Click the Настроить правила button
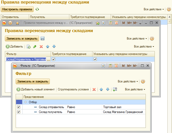The width and height of the screenshot is (172, 133). (17, 9)
